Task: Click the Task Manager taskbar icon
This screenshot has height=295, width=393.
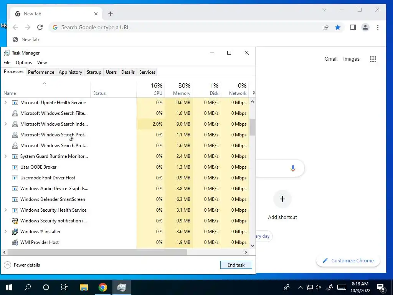Action: point(122,287)
